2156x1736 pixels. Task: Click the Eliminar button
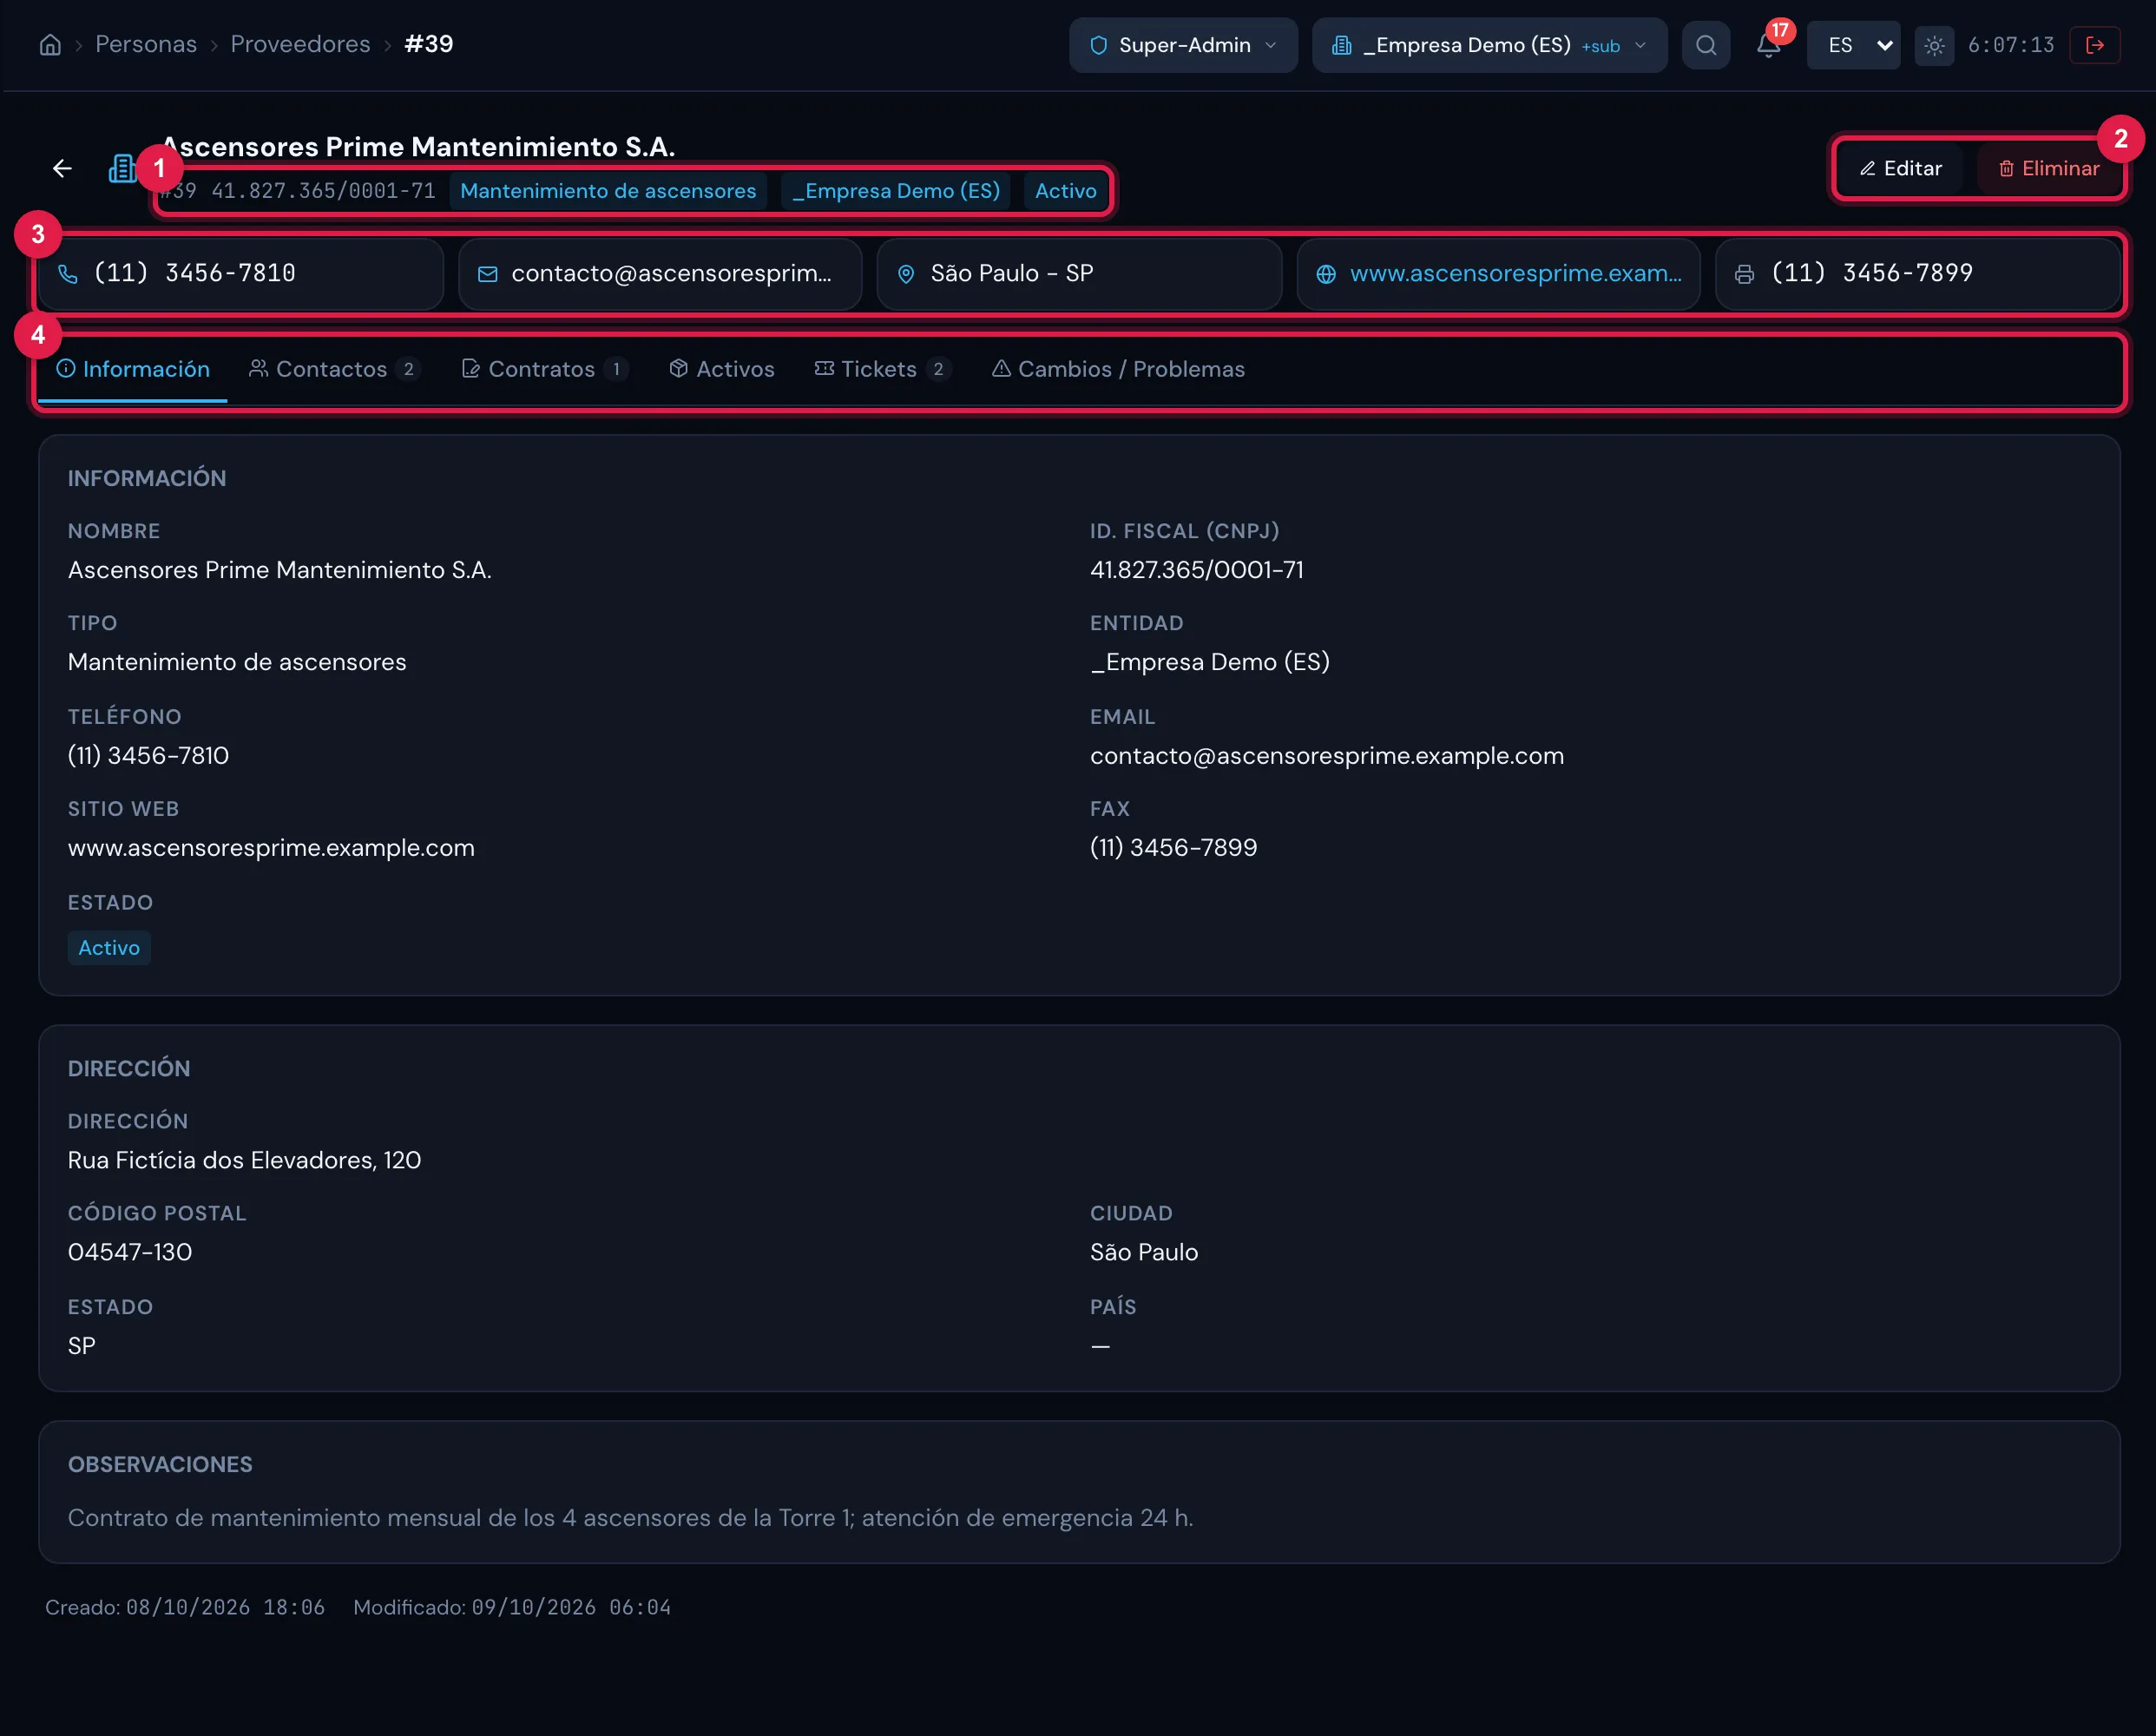(2048, 168)
